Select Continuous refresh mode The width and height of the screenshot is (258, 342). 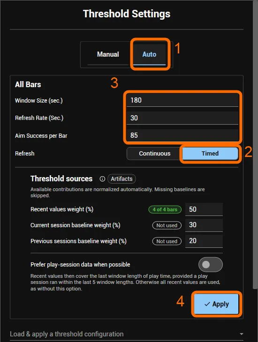click(x=154, y=154)
